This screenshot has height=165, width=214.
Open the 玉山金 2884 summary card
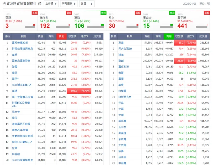click(158, 21)
